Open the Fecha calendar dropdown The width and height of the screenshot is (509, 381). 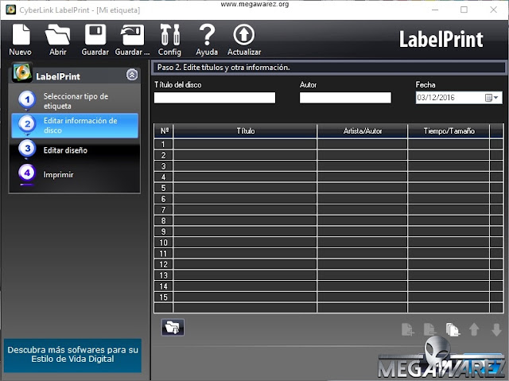click(x=492, y=98)
